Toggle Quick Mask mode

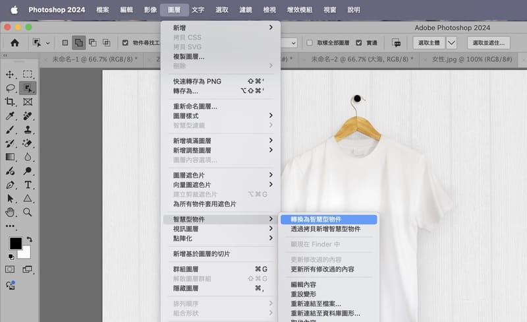(x=10, y=269)
